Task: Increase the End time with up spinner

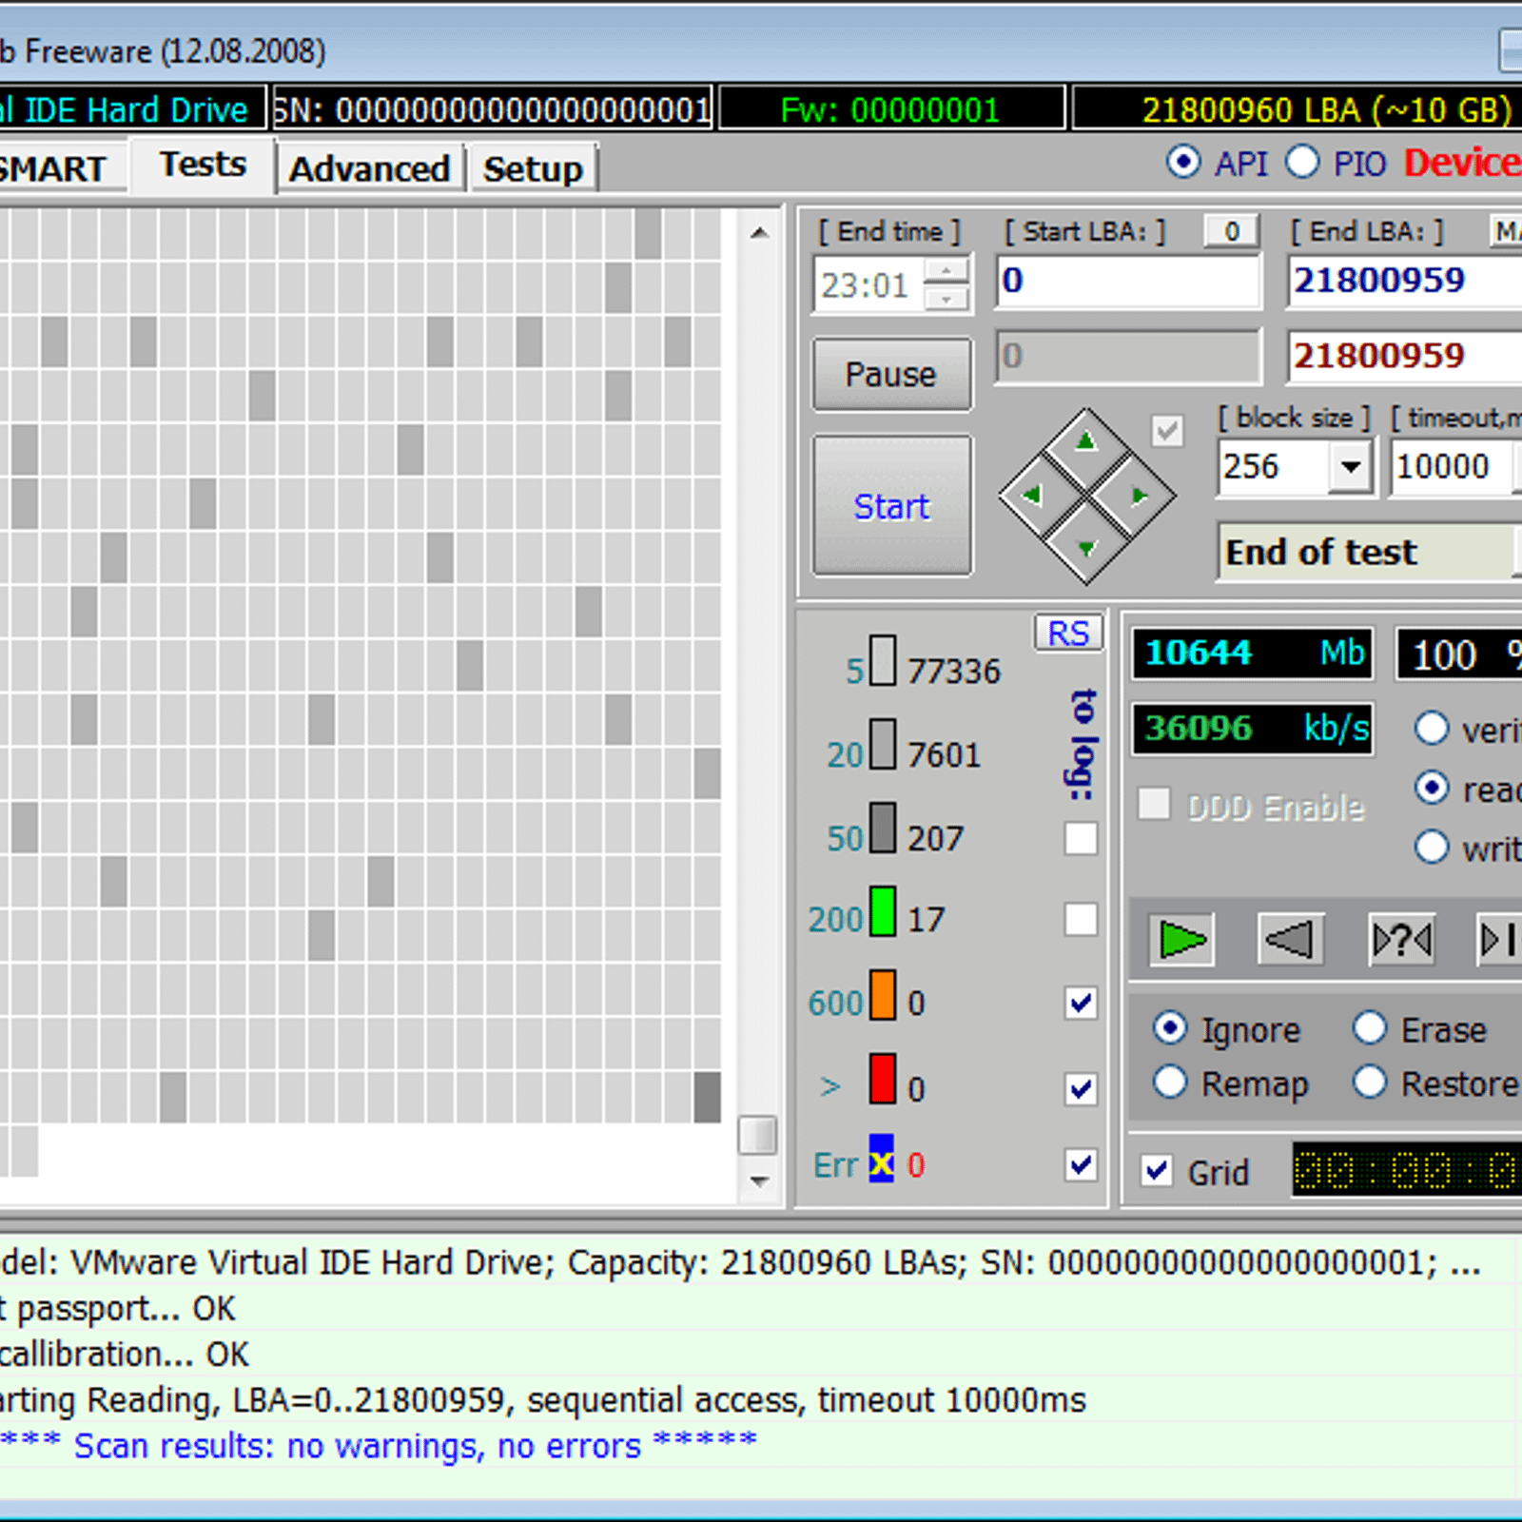Action: 946,272
